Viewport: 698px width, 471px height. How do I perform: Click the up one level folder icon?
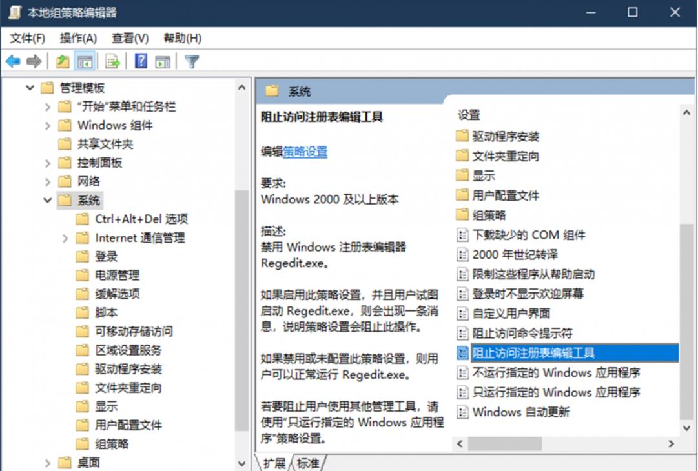(x=61, y=61)
